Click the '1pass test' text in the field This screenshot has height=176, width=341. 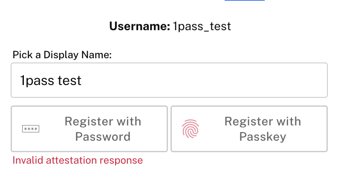[x=51, y=80]
